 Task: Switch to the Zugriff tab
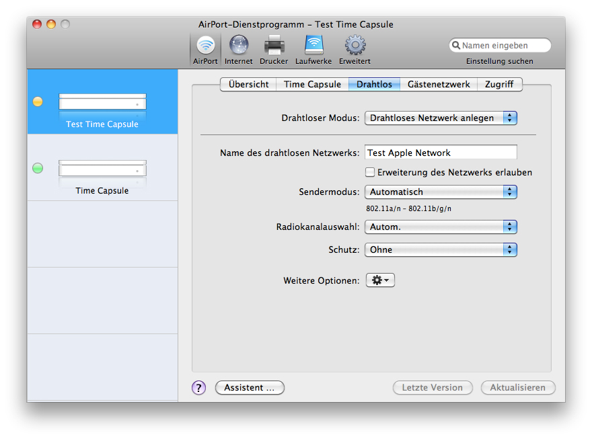click(499, 84)
